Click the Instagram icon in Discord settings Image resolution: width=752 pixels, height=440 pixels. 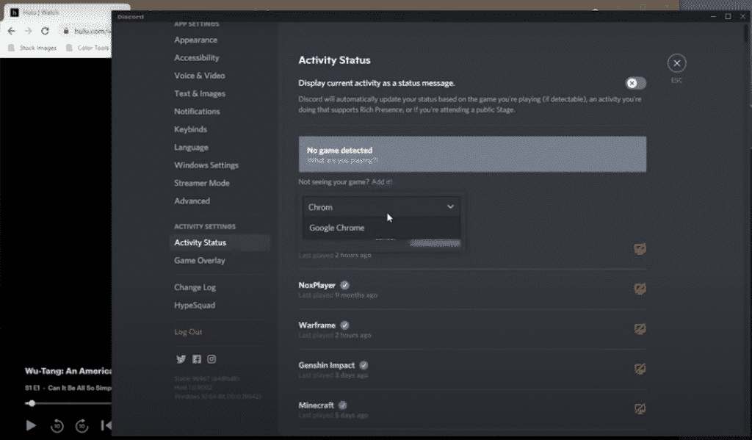pos(211,358)
